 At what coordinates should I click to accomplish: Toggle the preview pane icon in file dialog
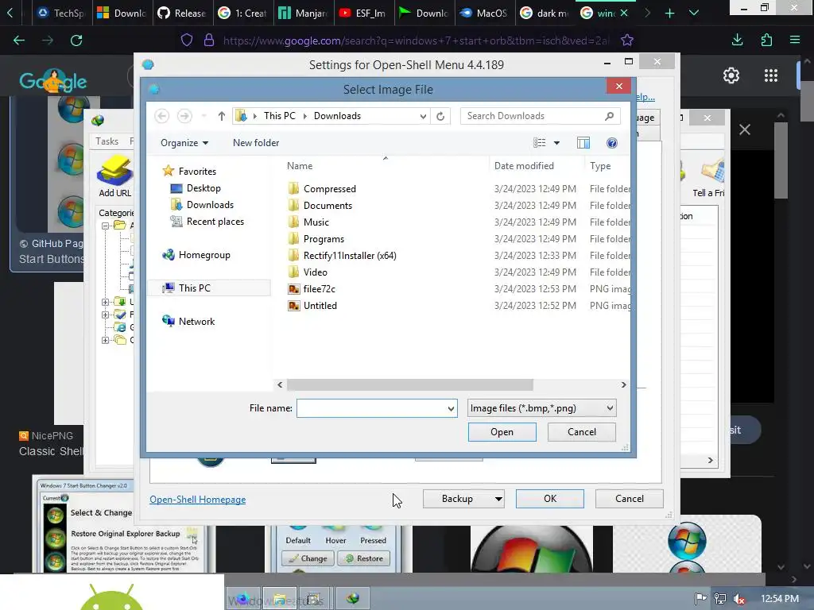point(583,143)
